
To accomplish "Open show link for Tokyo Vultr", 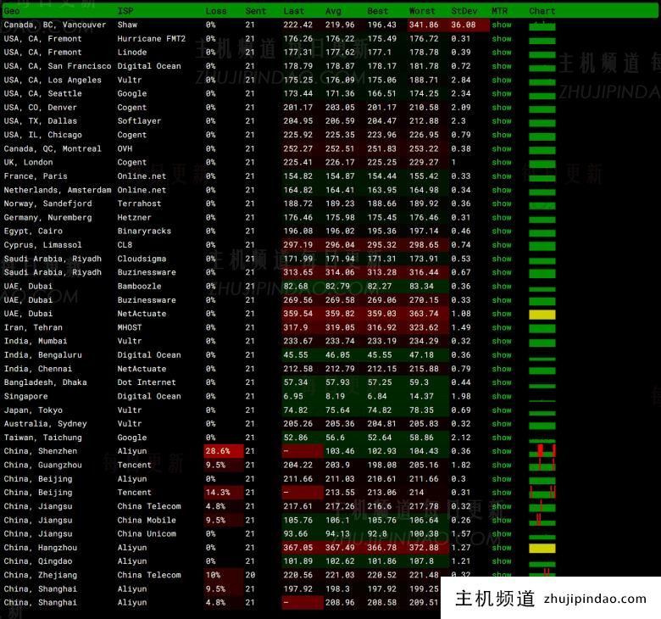I will point(501,410).
